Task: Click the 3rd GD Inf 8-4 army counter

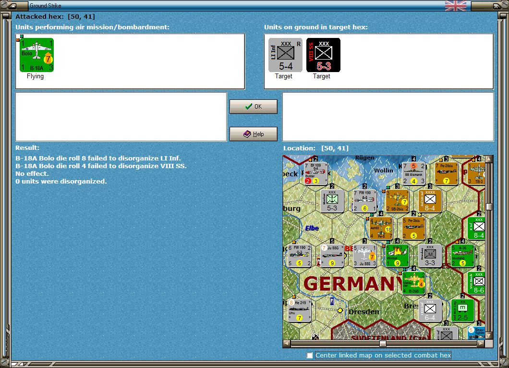Action: coord(430,201)
